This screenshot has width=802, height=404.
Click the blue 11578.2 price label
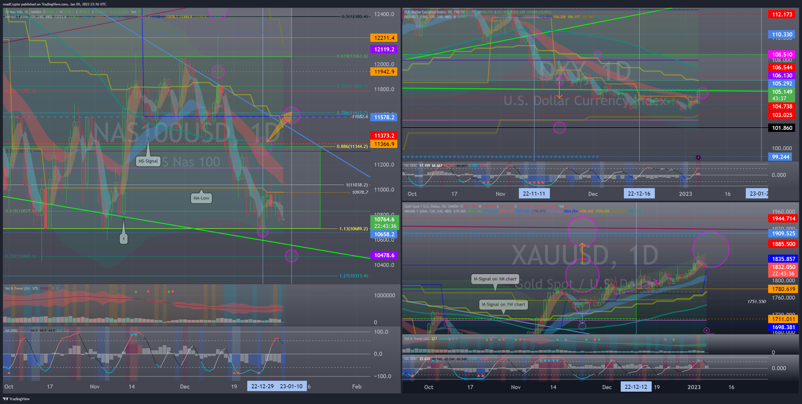(384, 117)
